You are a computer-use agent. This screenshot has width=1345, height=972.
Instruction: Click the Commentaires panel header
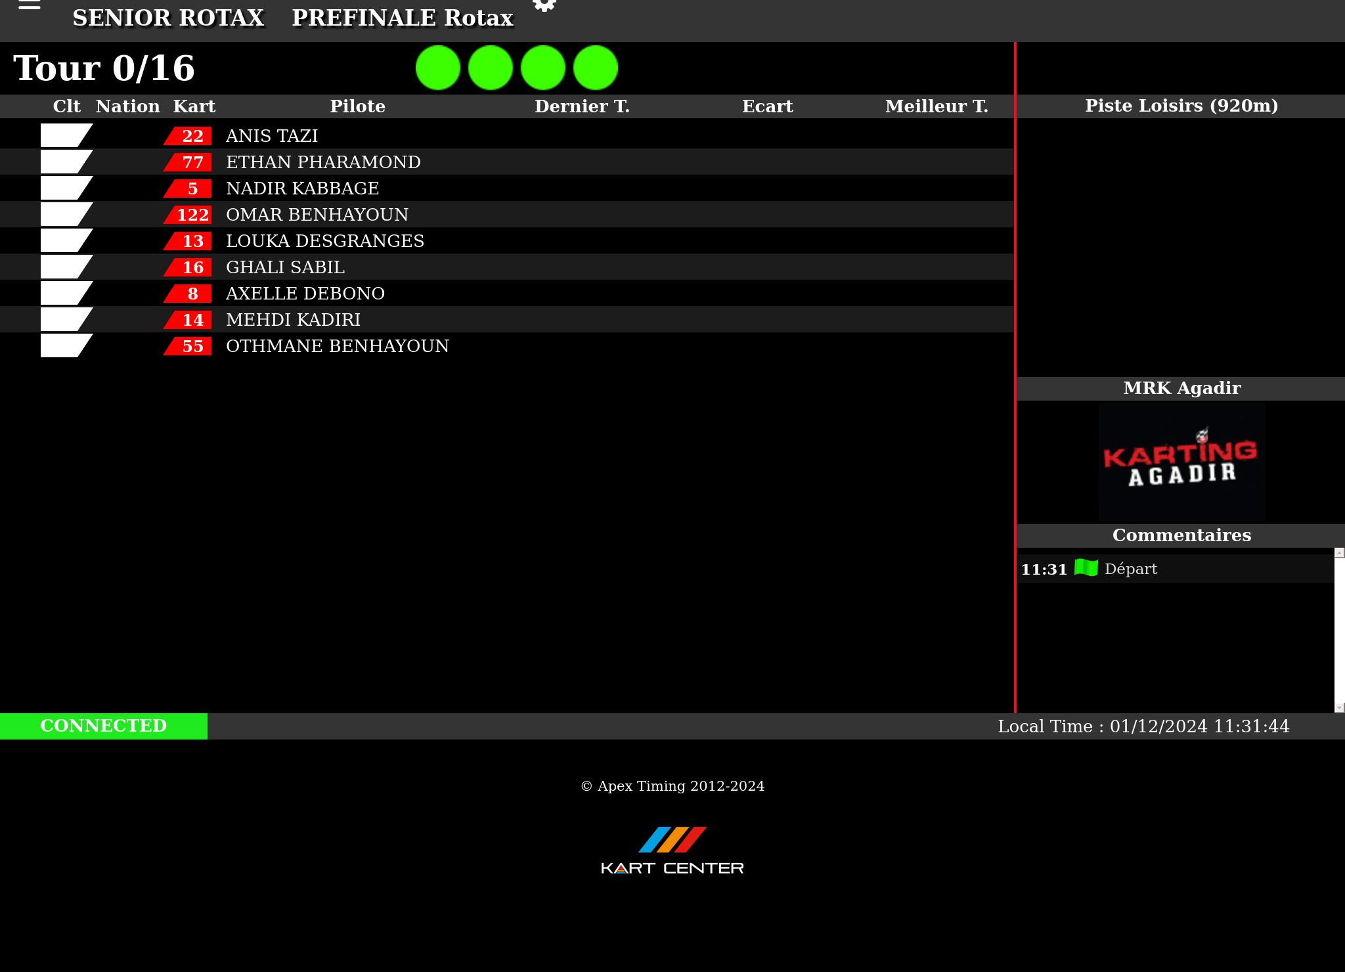[x=1181, y=535]
